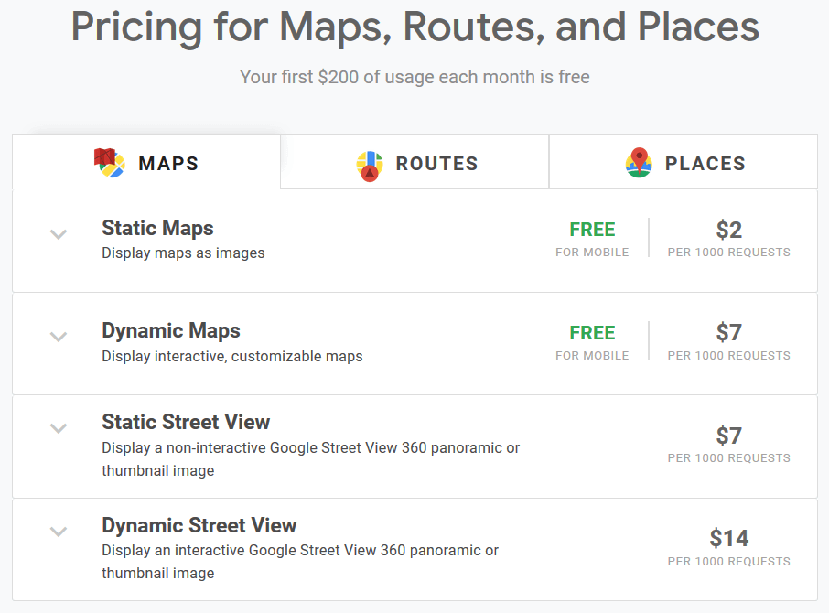The height and width of the screenshot is (613, 829).
Task: Click the $7 price for Dynamic Maps
Action: click(729, 332)
